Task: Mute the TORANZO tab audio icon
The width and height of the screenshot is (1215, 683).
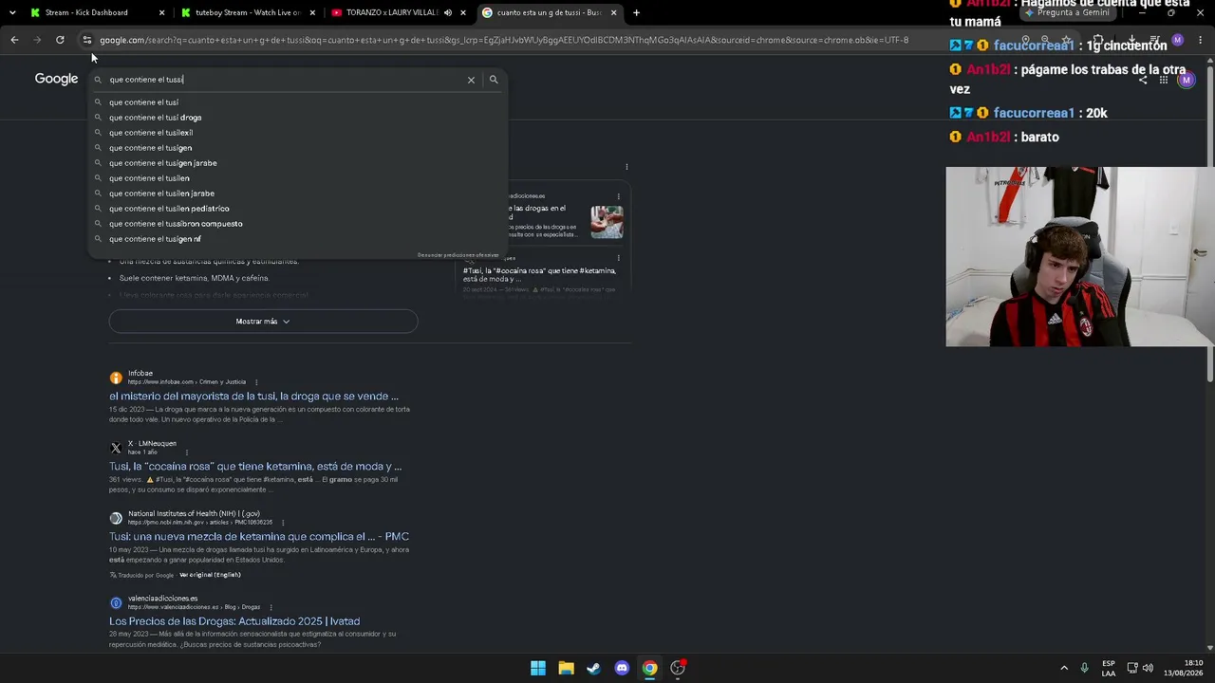Action: click(x=448, y=13)
